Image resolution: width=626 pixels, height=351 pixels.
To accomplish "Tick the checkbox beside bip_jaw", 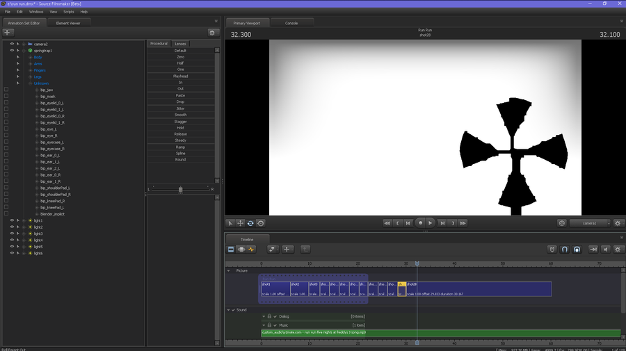I will click(6, 90).
